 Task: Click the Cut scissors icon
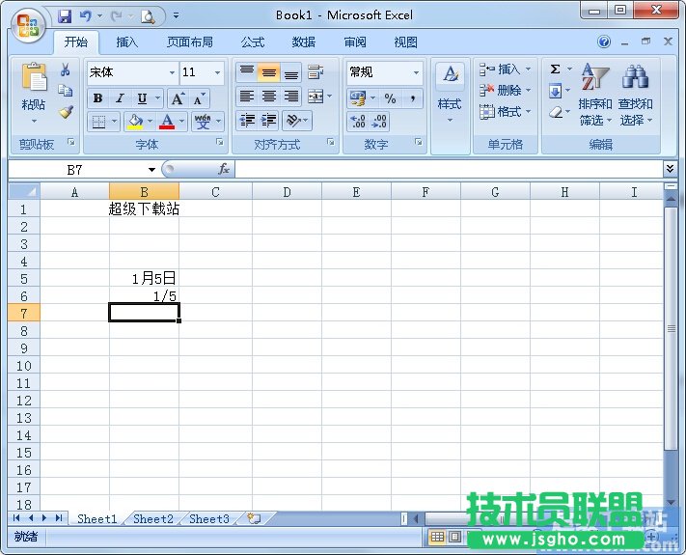(66, 70)
